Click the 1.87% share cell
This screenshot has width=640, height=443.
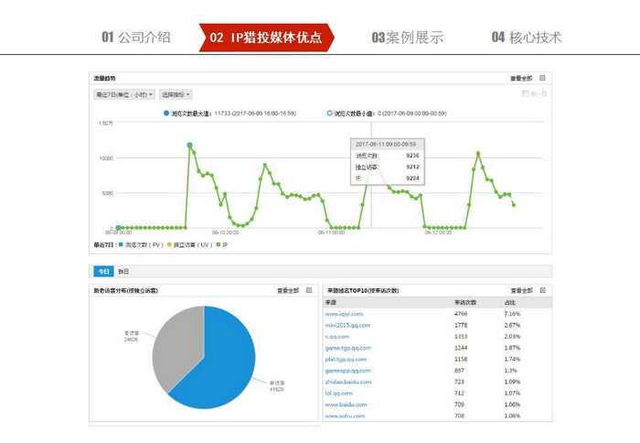pyautogui.click(x=512, y=348)
